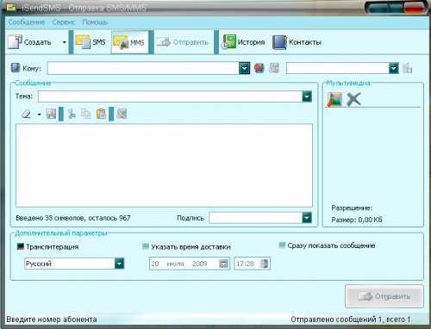Viewport: 431px width, 329px height.
Task: Expand the Русский language dropdown
Action: pyautogui.click(x=119, y=264)
